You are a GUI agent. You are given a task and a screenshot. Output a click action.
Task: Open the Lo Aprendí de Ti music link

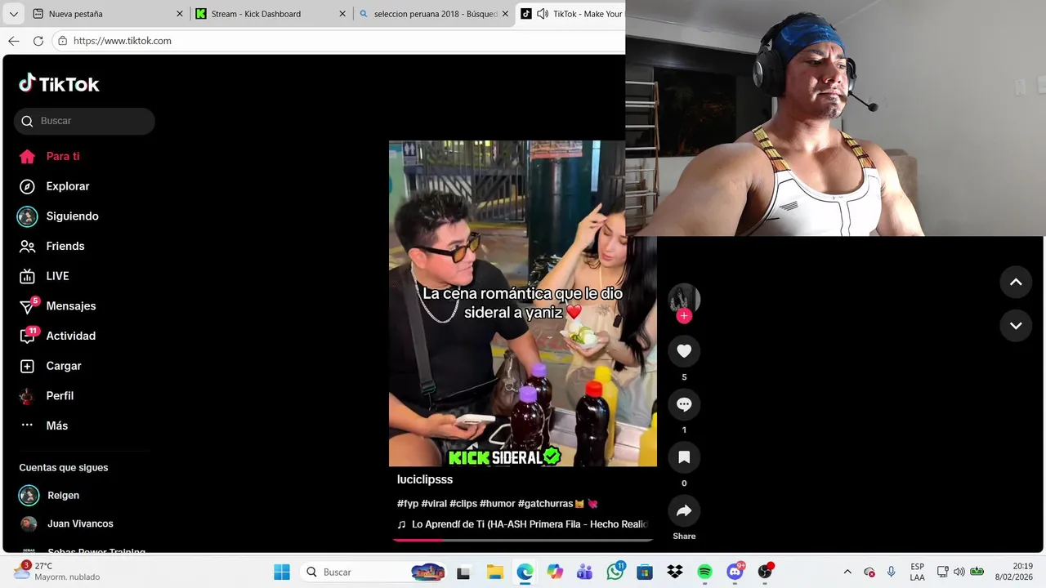(523, 524)
